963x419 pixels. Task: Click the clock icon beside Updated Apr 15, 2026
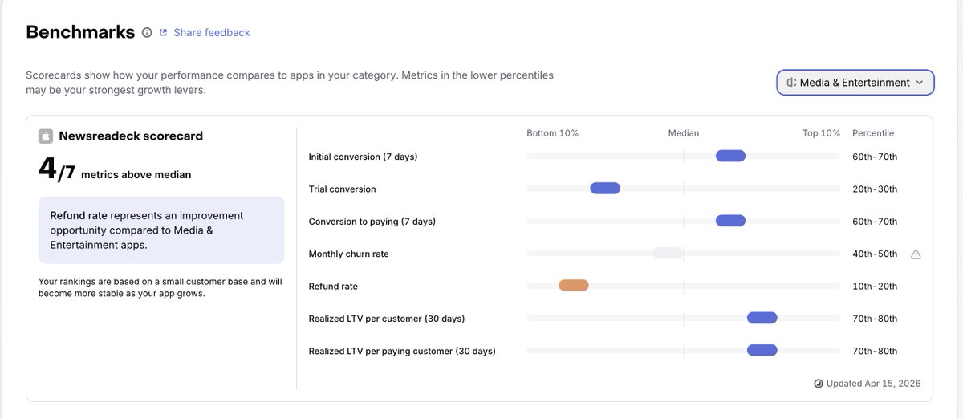(819, 384)
